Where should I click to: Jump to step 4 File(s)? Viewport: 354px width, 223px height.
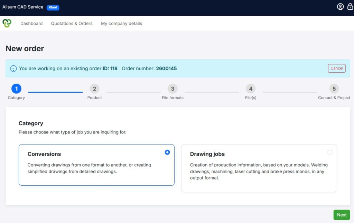(251, 89)
